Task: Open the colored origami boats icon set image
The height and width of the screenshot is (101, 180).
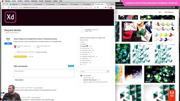Action: [164, 32]
